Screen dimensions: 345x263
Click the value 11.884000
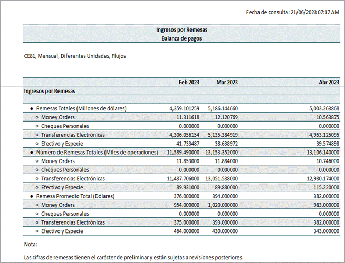coord(226,161)
